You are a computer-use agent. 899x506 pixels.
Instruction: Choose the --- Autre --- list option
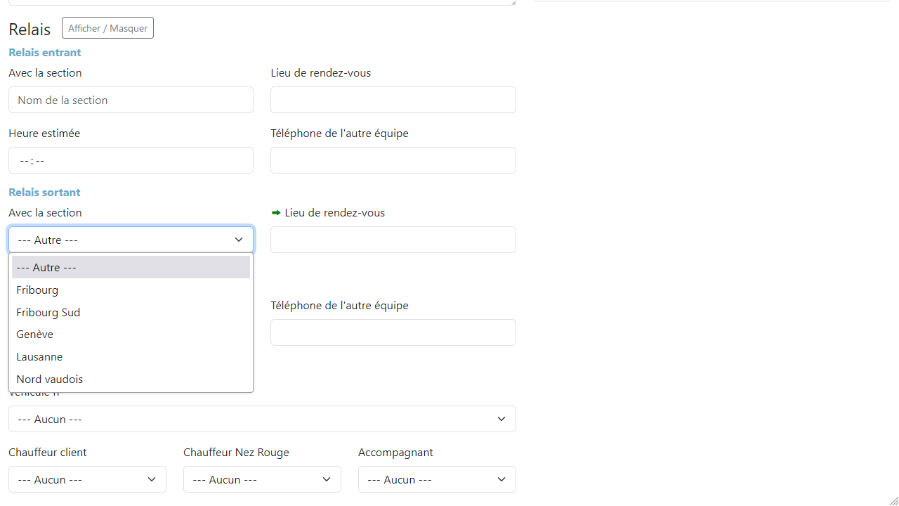131,267
